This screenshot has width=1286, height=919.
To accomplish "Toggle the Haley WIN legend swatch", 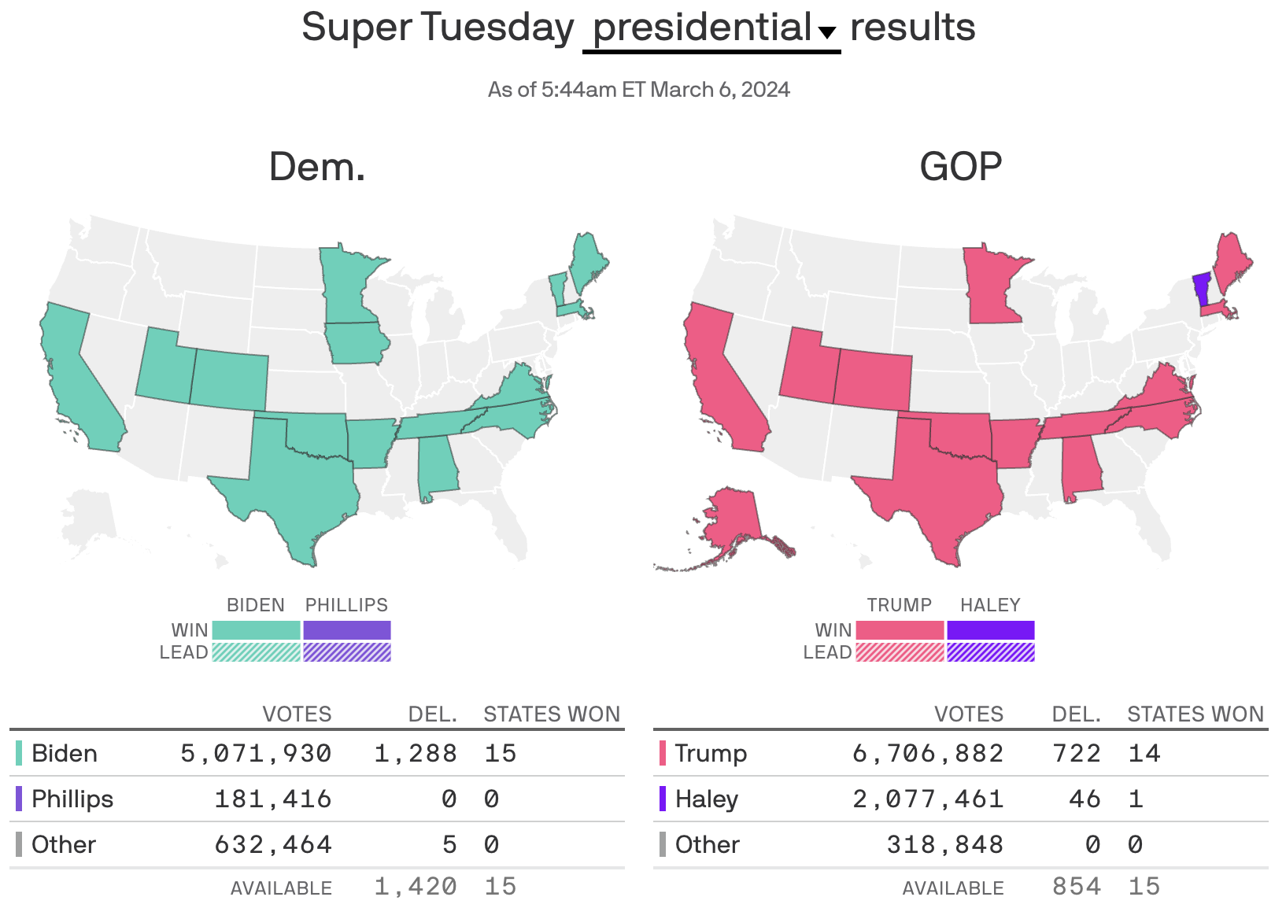I will point(990,629).
